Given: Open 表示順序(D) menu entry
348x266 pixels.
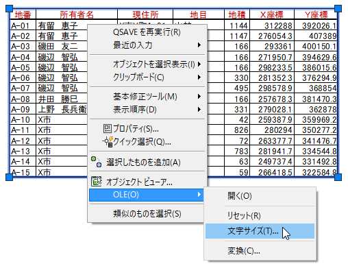Looking at the screenshot, I should pos(147,110).
